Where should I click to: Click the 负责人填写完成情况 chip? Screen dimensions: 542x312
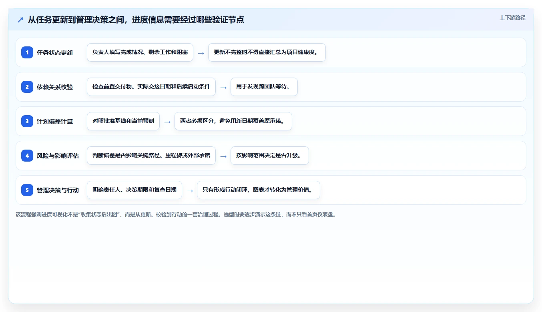[140, 52]
